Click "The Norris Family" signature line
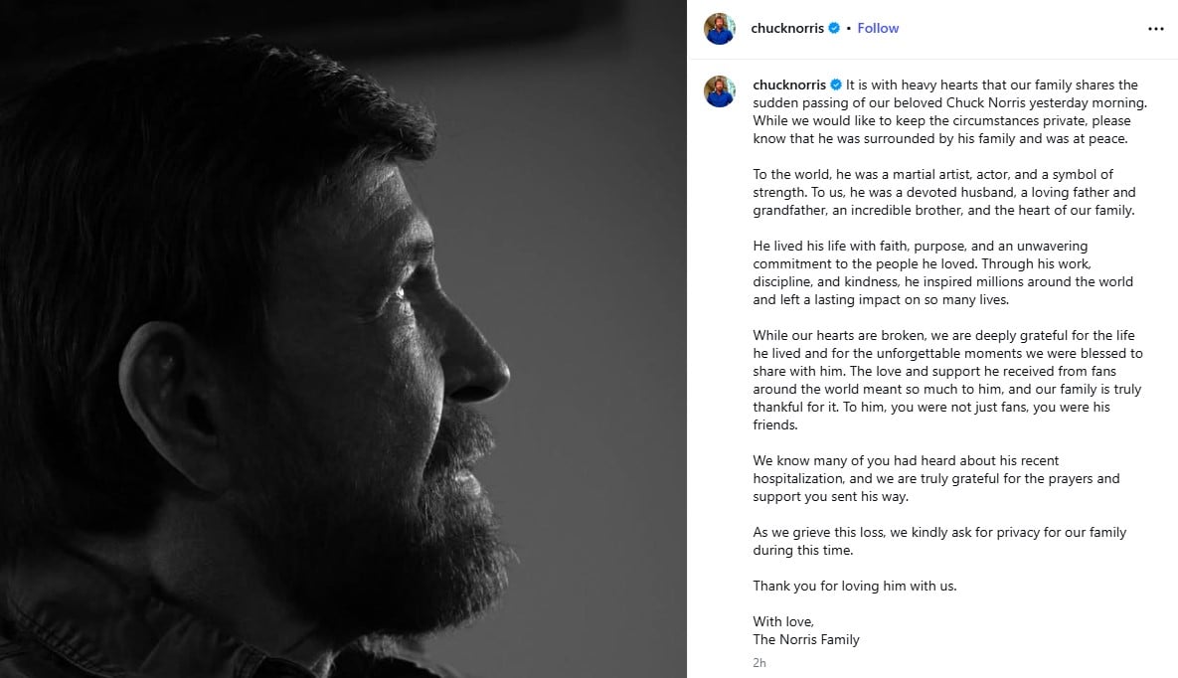 coord(806,640)
